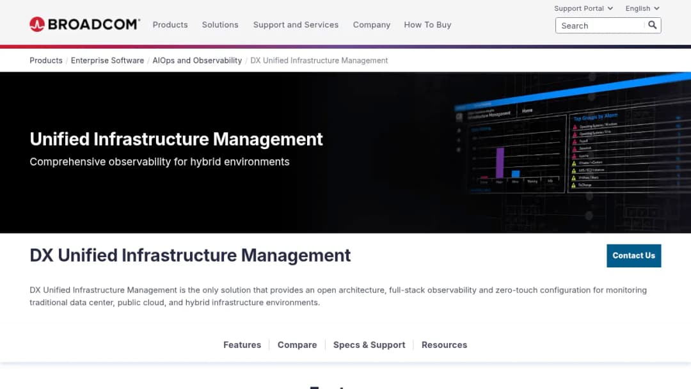The image size is (691, 389).
Task: Jump to the Features section tab
Action: (x=242, y=345)
